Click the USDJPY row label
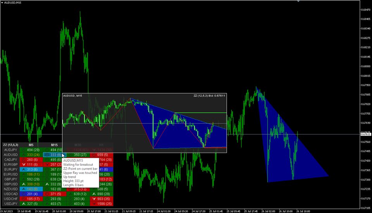The width and height of the screenshot is (372, 213). point(11,204)
